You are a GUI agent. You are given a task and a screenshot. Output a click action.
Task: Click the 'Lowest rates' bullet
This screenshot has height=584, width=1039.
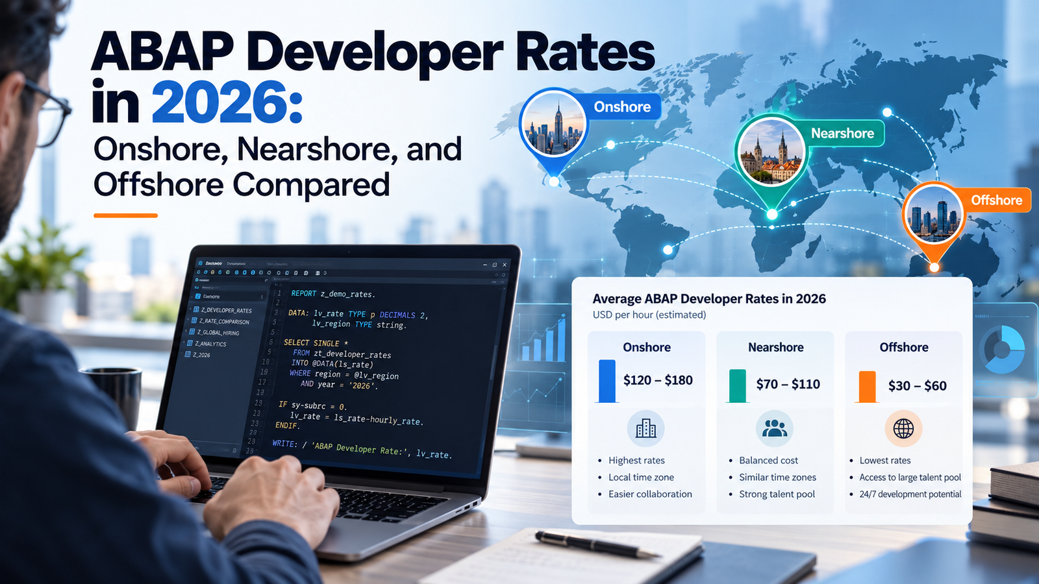pyautogui.click(x=885, y=460)
